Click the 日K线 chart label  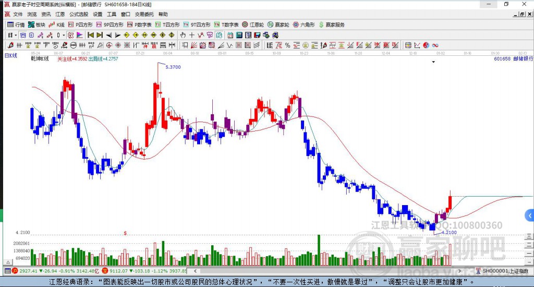(10, 55)
